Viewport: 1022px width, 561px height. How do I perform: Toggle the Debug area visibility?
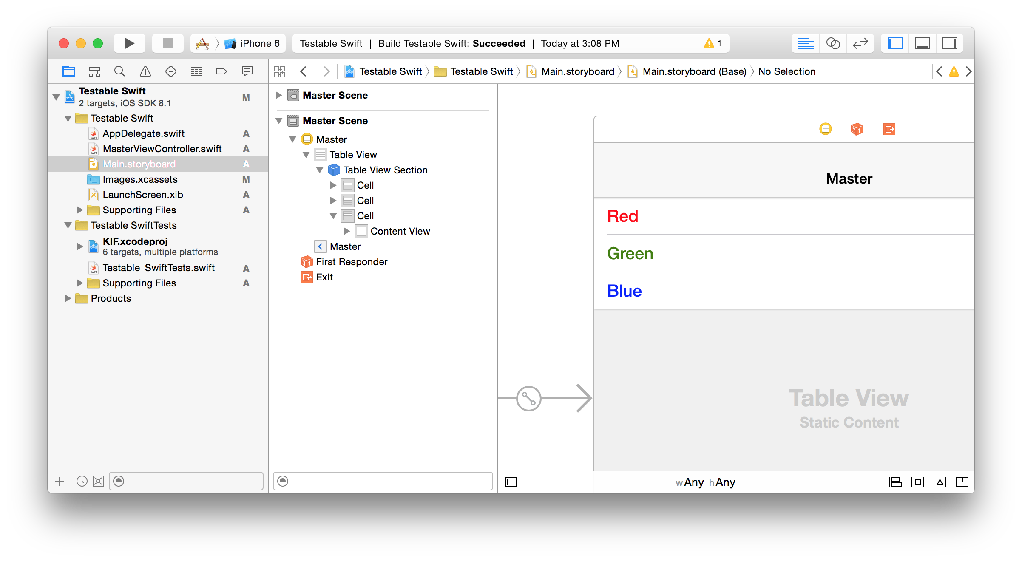tap(922, 43)
